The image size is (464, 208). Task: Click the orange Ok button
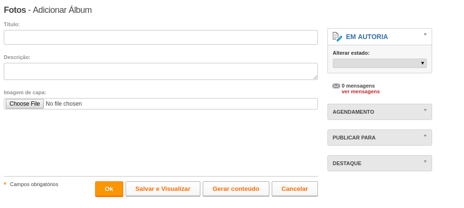click(109, 189)
